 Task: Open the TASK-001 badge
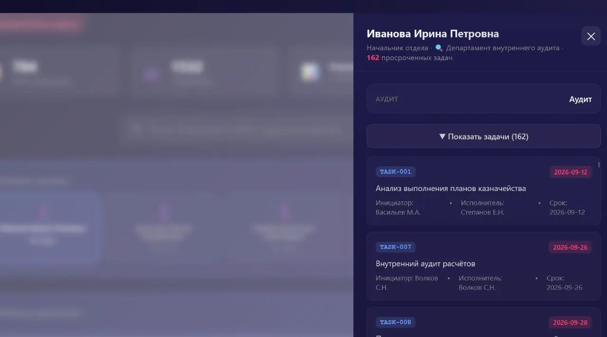tap(395, 172)
